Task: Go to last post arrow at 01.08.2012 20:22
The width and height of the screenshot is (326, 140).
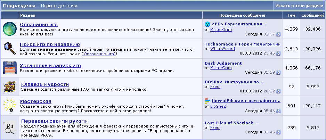Action: [278, 91]
